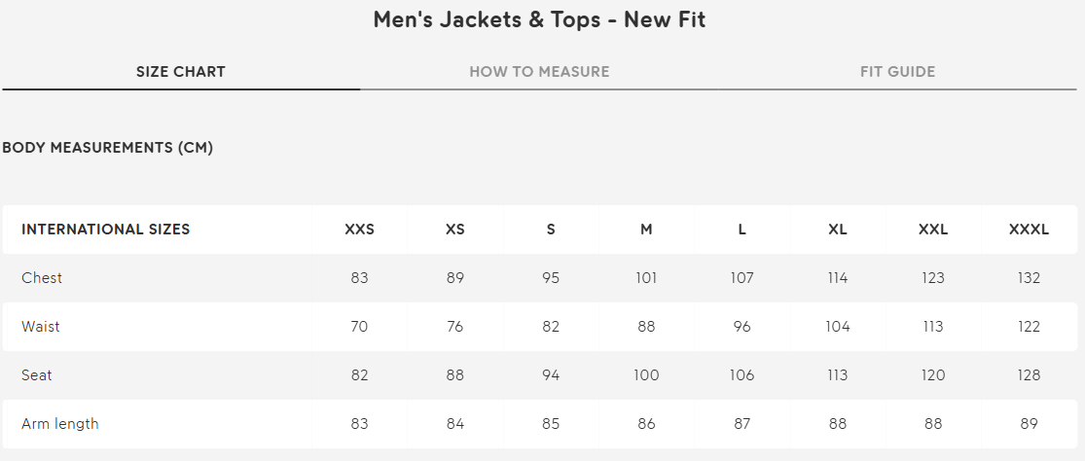The height and width of the screenshot is (461, 1085).
Task: Click the XL size column header
Action: pyautogui.click(x=837, y=230)
